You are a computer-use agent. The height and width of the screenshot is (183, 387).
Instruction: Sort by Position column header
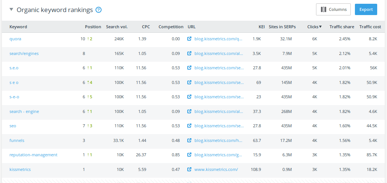pyautogui.click(x=93, y=27)
